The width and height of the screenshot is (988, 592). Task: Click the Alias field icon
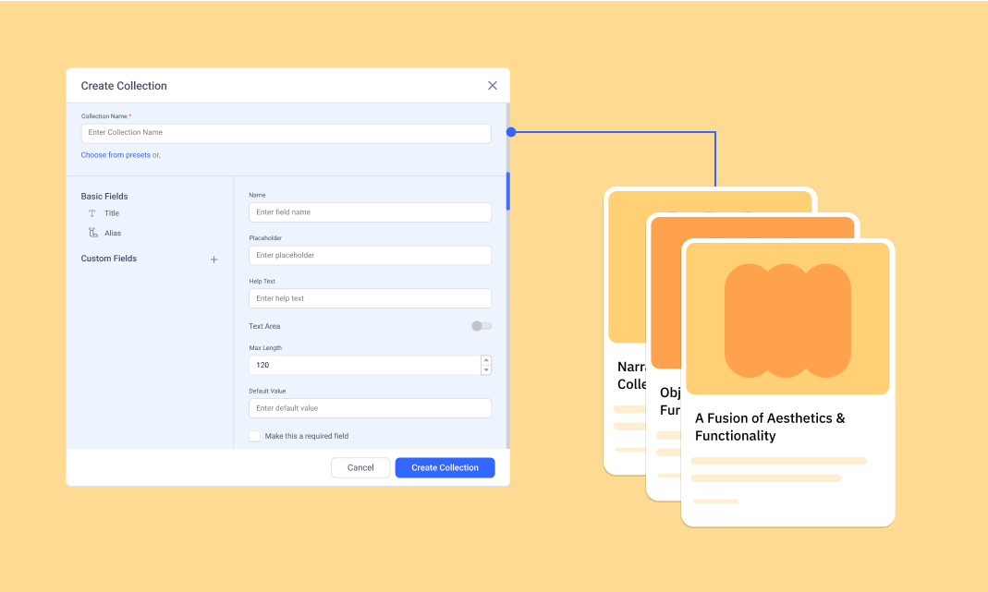pos(92,233)
